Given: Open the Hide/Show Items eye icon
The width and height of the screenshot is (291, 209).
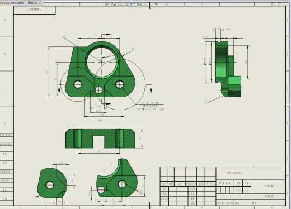Looking at the screenshot, I should tap(156, 4).
